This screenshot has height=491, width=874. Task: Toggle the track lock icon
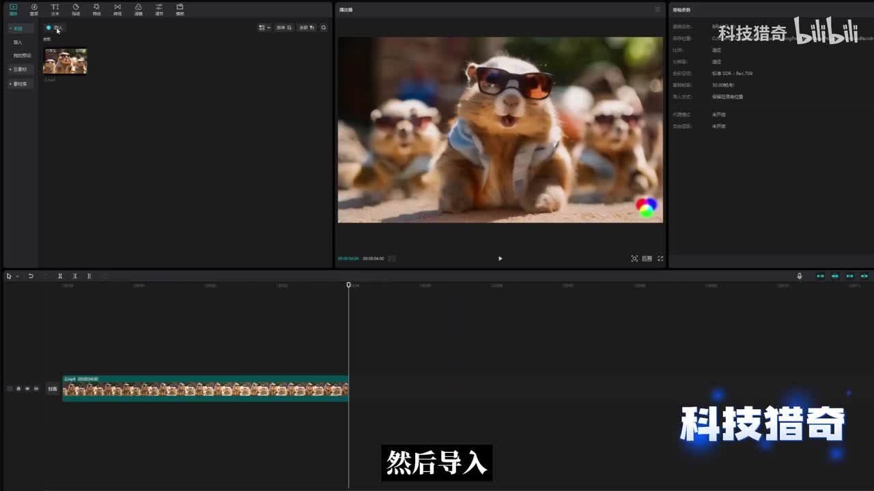tap(18, 389)
